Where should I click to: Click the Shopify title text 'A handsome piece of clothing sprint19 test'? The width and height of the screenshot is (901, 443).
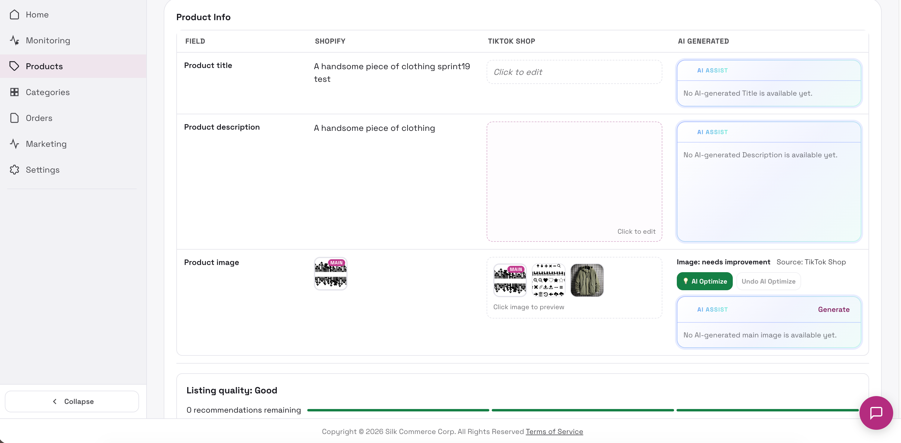[392, 73]
